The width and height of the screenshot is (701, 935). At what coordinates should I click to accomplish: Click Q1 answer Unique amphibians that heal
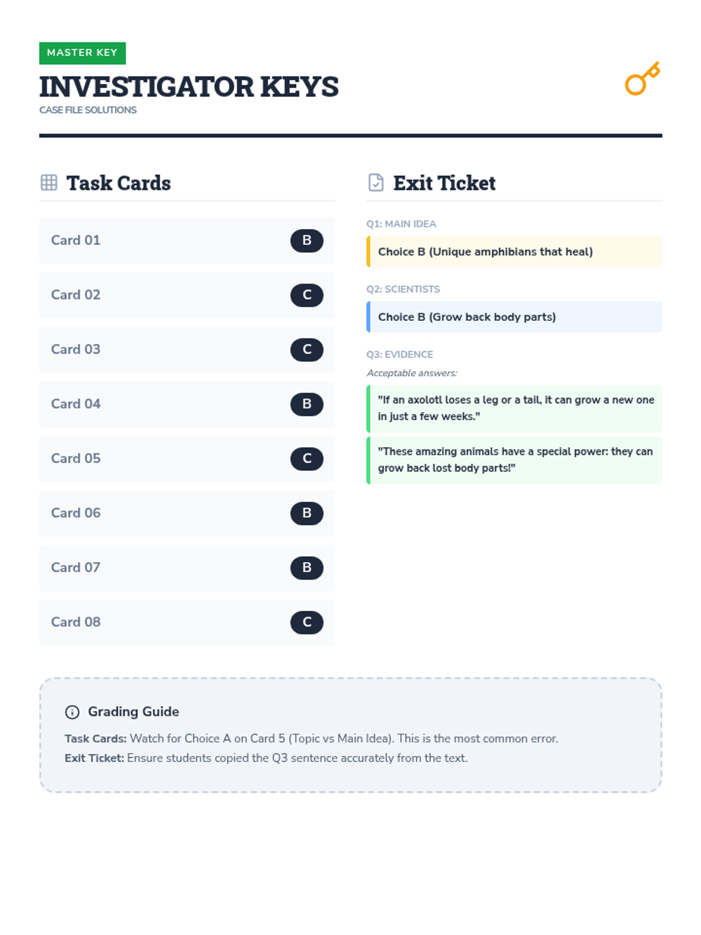click(485, 252)
